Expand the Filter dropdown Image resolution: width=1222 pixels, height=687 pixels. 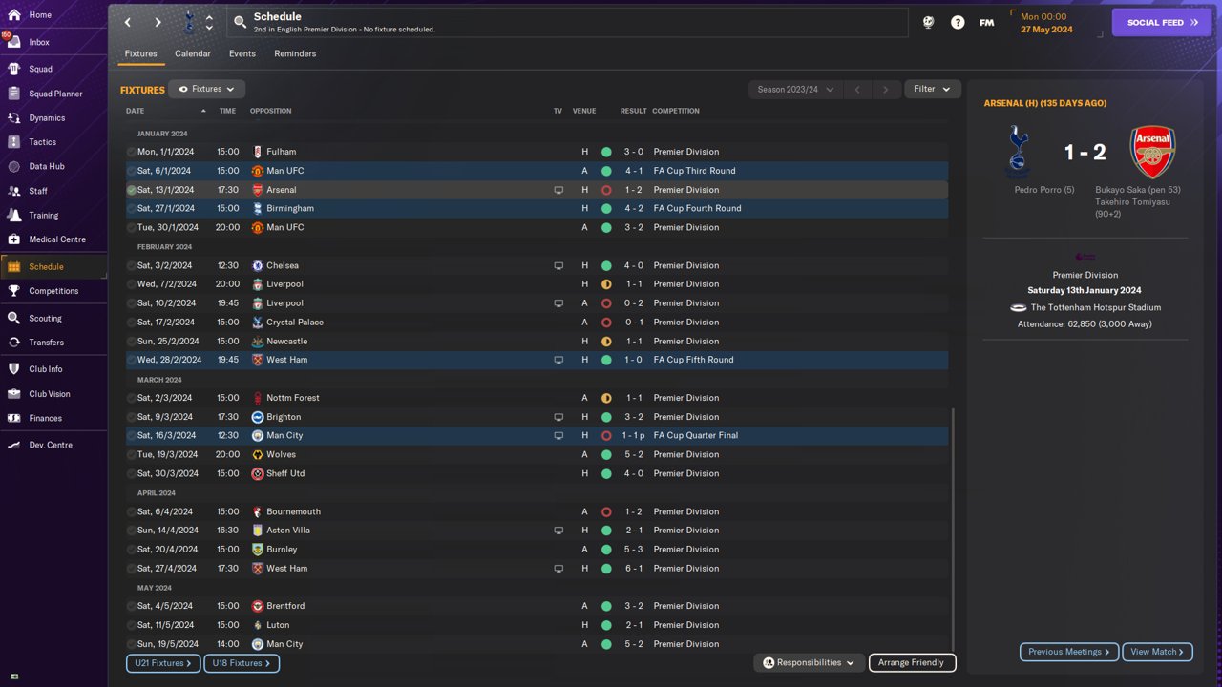(932, 89)
